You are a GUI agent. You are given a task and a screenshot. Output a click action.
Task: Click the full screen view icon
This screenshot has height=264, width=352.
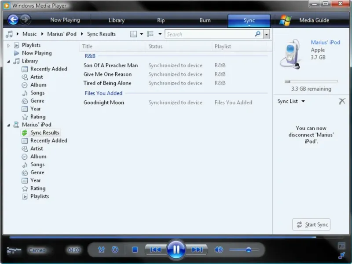[x=342, y=246]
